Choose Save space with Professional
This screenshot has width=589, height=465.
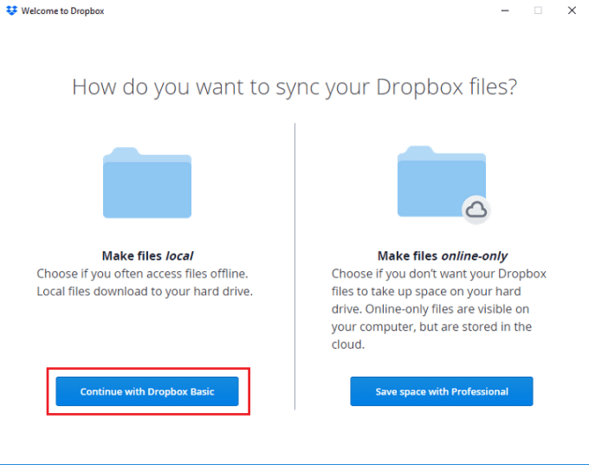click(x=442, y=391)
